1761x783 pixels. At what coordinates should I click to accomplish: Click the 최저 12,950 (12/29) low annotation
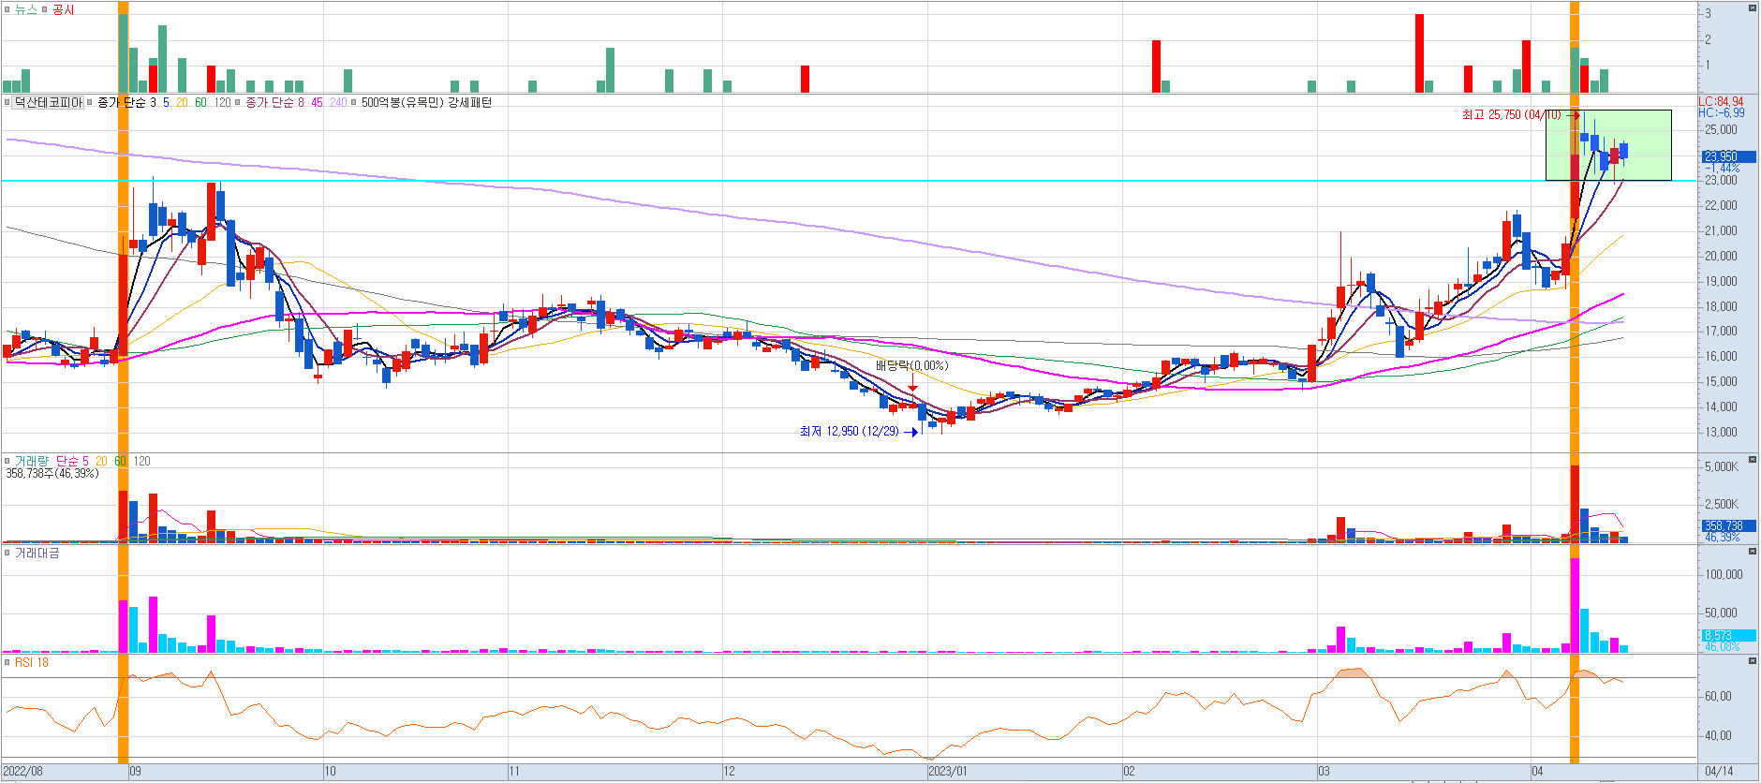coord(850,432)
